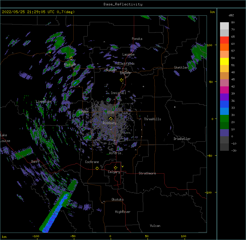Click the Drumheller city label
Viewport: 246px width, 240px height.
tap(182, 139)
